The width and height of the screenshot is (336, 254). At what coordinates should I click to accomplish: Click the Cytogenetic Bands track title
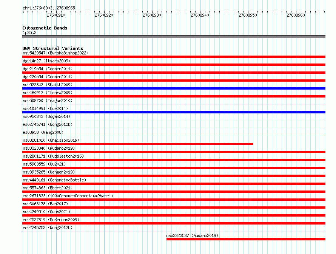pos(45,28)
